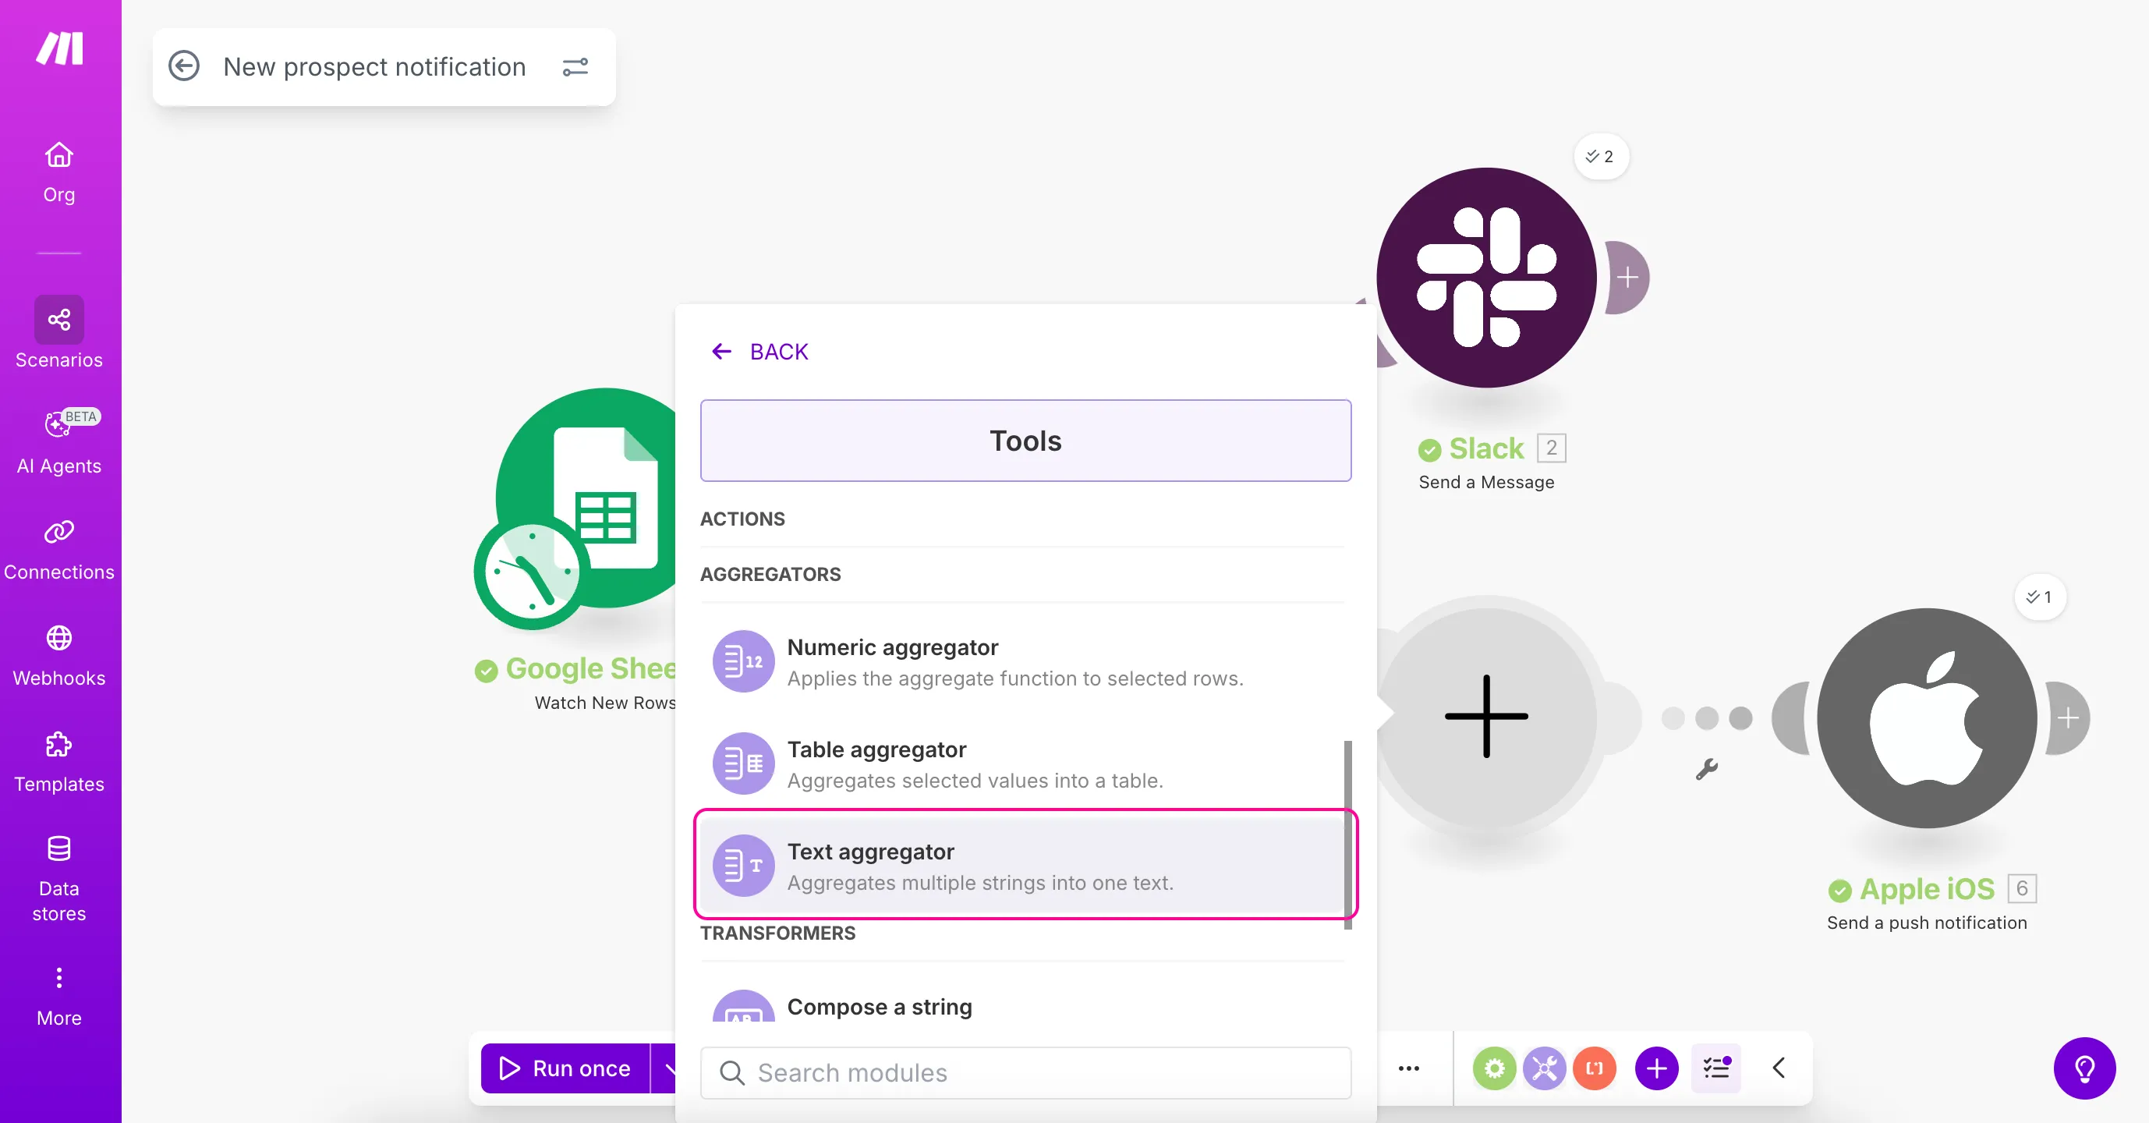Image resolution: width=2149 pixels, height=1123 pixels.
Task: Click the TRANSFORMERS section heading
Action: coord(777,933)
